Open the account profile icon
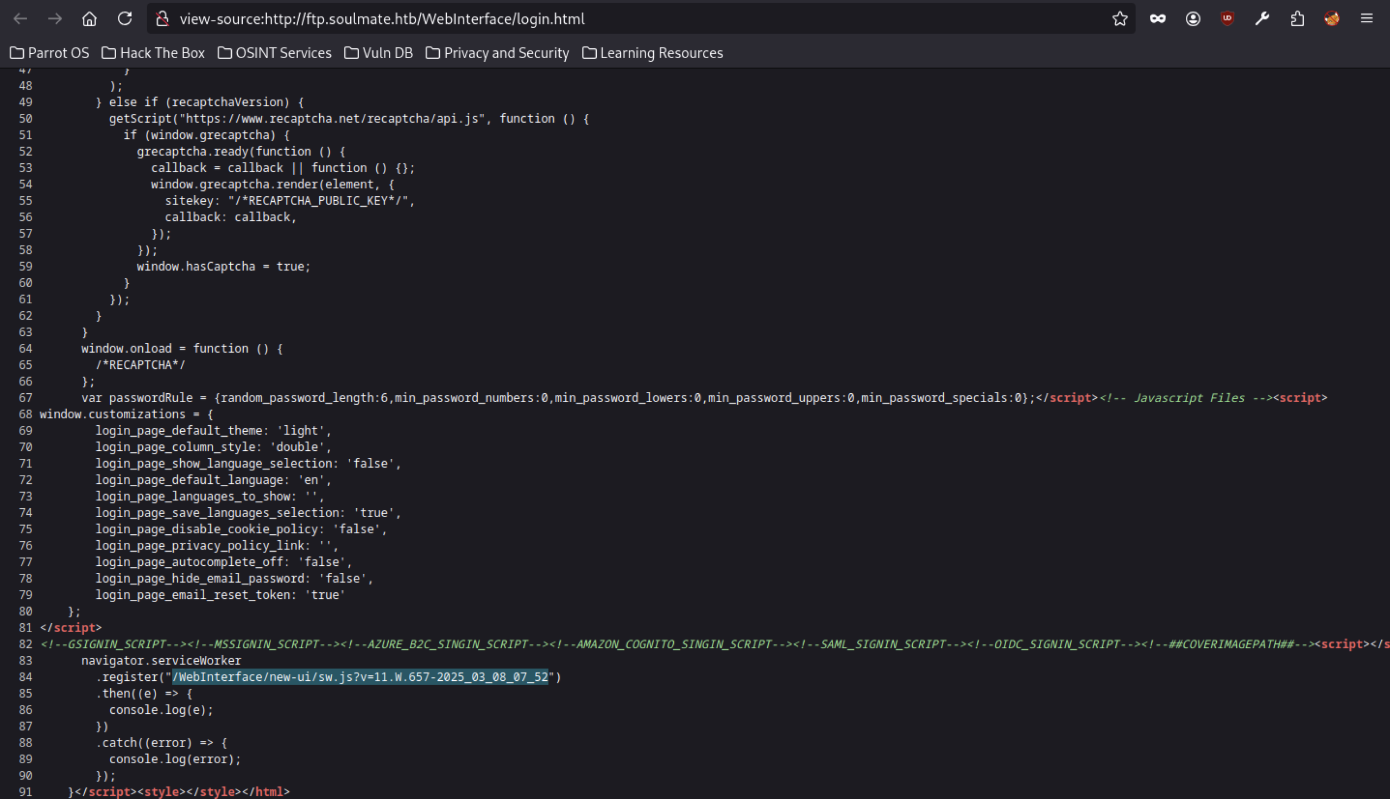 1193,18
